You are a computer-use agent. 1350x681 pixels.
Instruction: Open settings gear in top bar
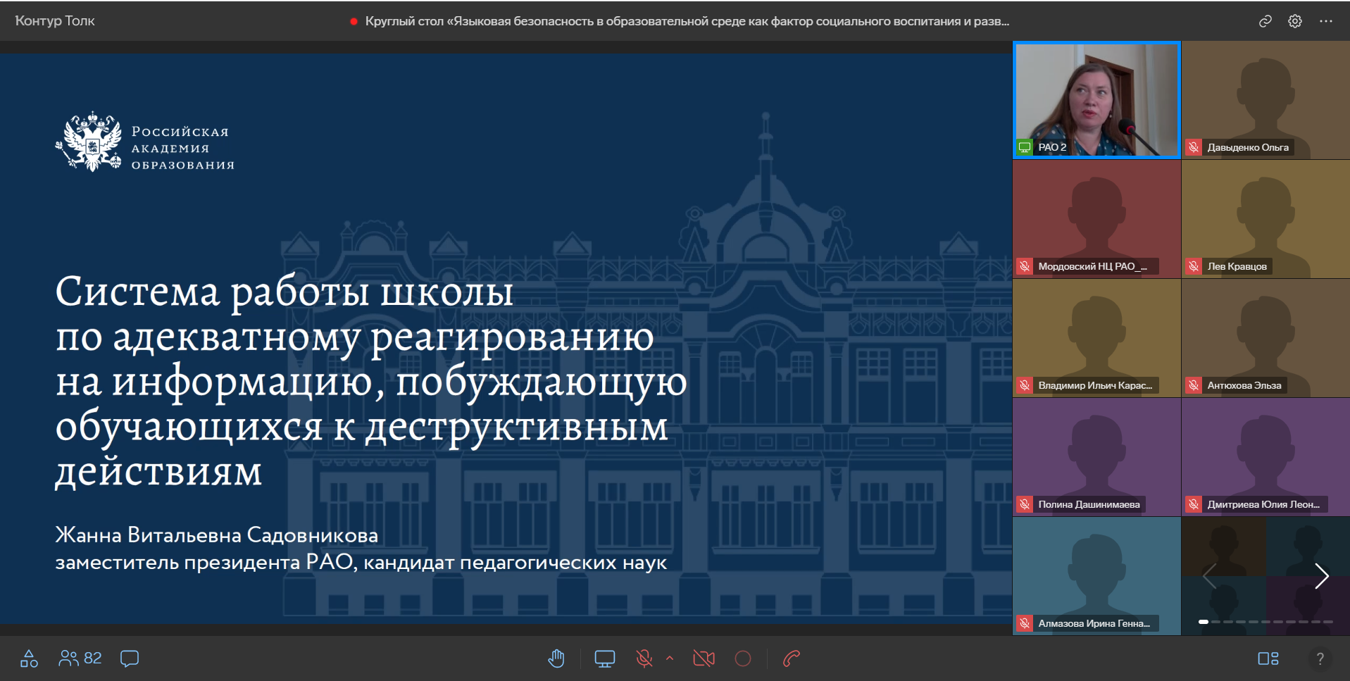click(1294, 21)
